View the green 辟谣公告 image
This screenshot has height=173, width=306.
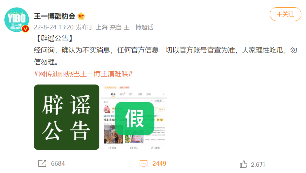[67, 117]
